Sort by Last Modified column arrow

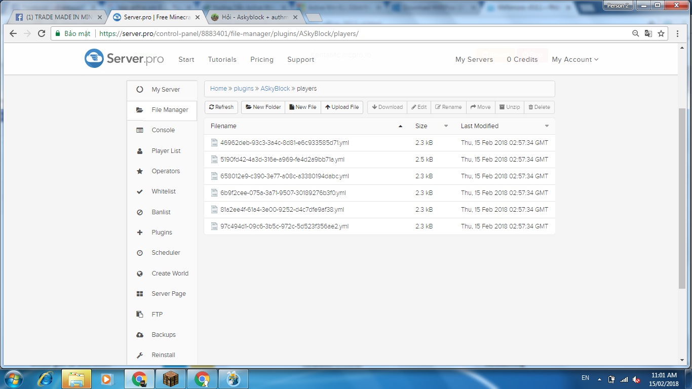[547, 126]
